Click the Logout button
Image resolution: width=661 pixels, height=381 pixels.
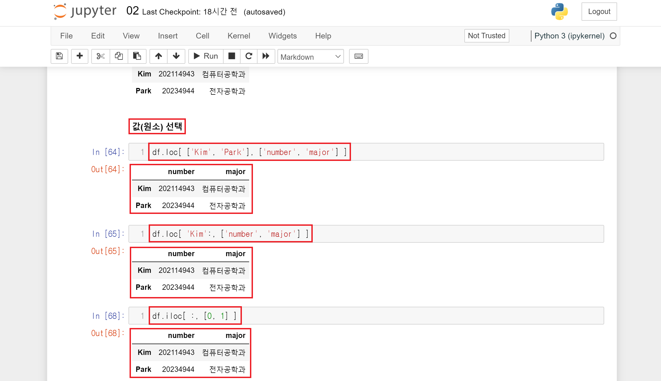click(599, 12)
